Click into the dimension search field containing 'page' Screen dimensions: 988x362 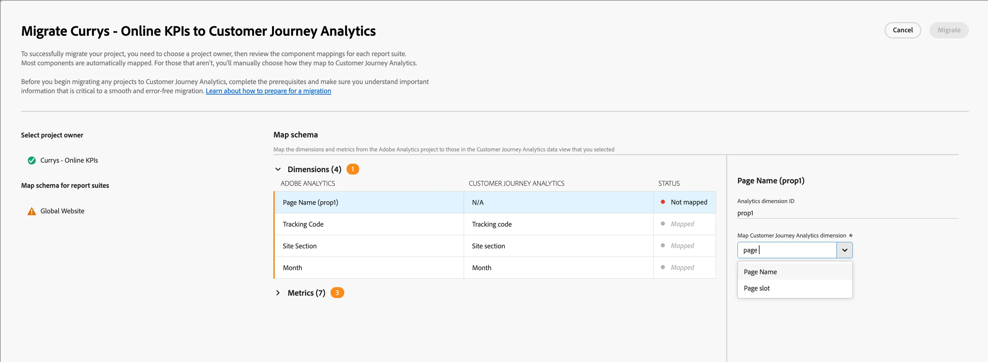[x=787, y=250]
